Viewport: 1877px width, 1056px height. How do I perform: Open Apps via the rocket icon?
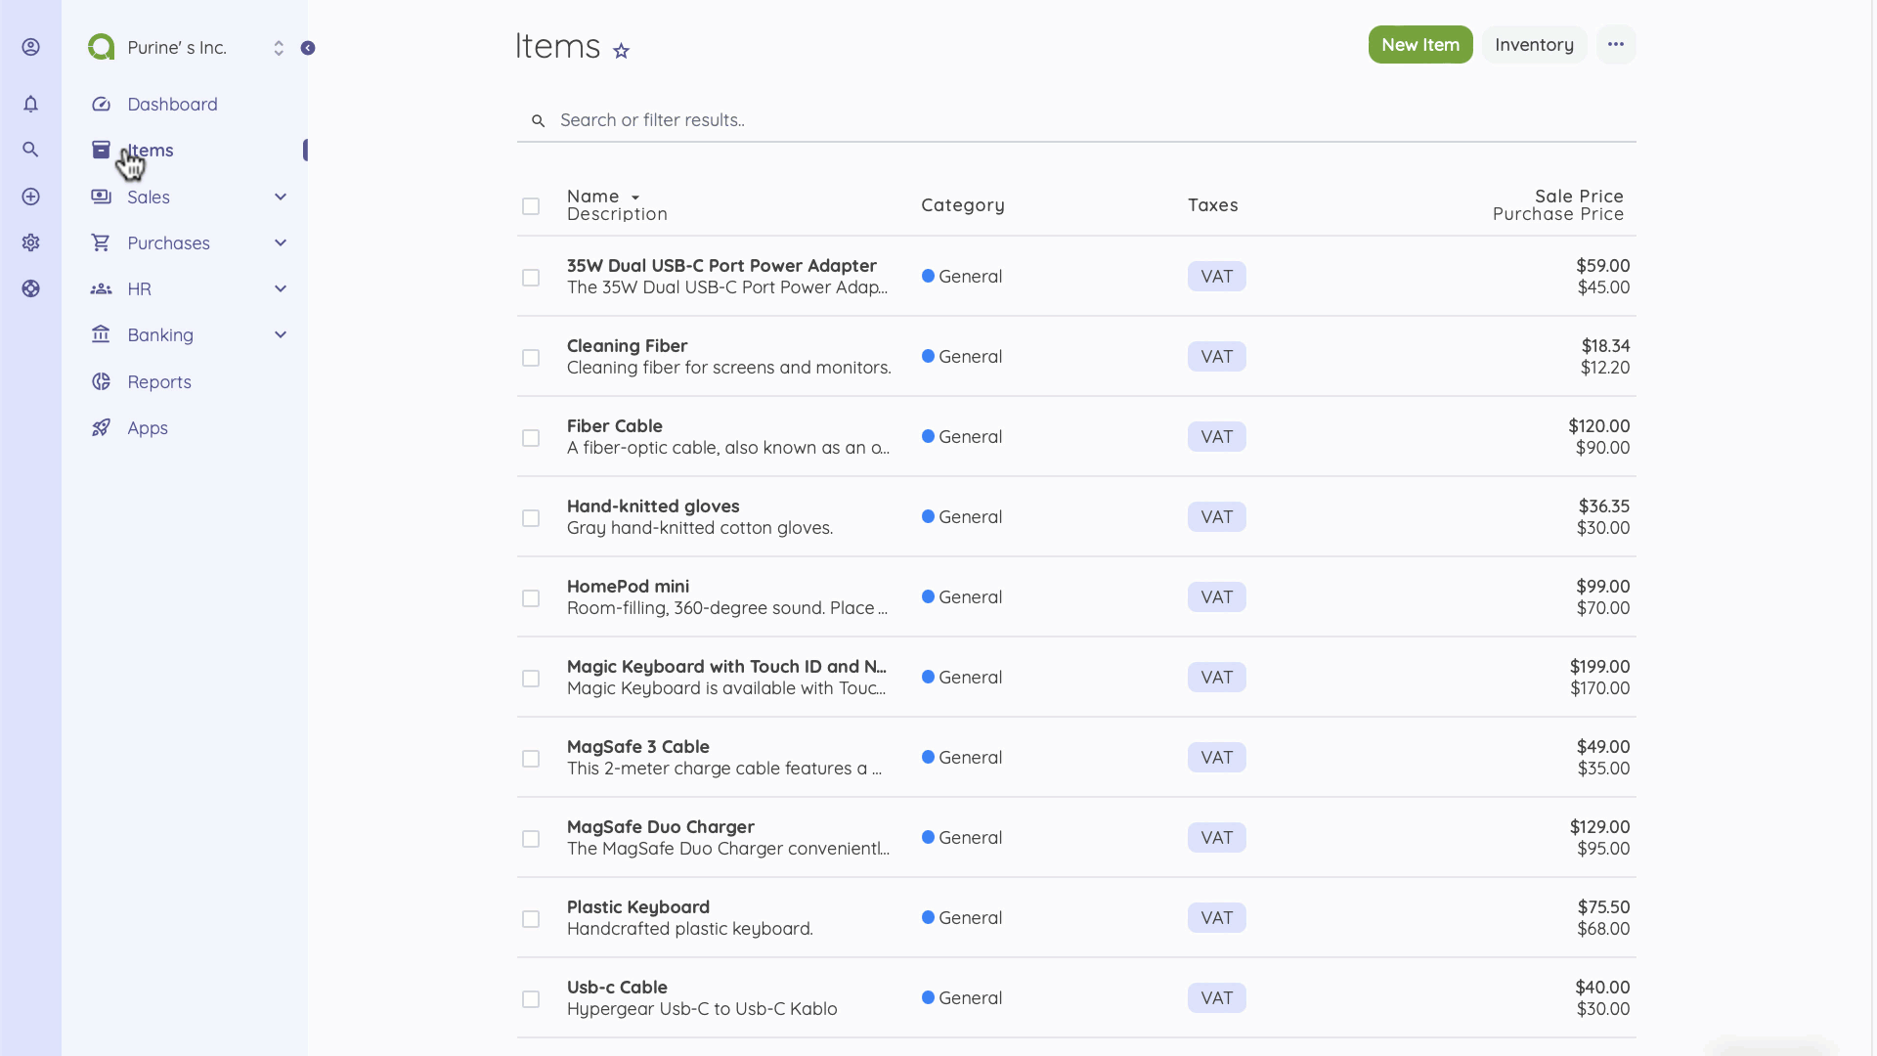148,427
